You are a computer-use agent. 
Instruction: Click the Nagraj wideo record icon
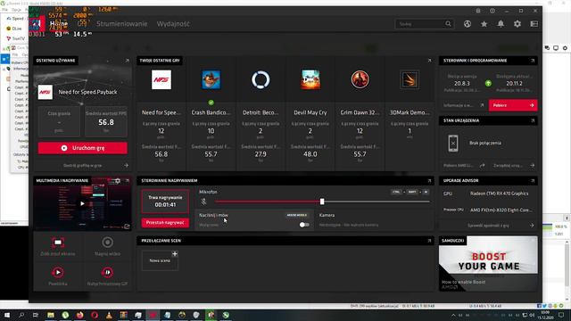click(107, 243)
